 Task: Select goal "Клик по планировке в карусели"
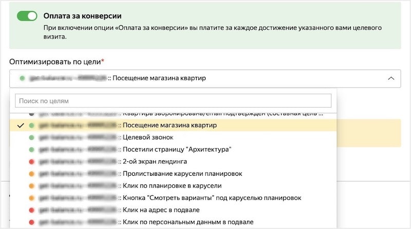(175, 185)
